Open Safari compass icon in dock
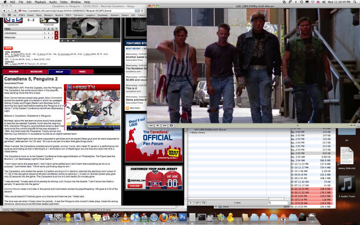 pos(154,217)
